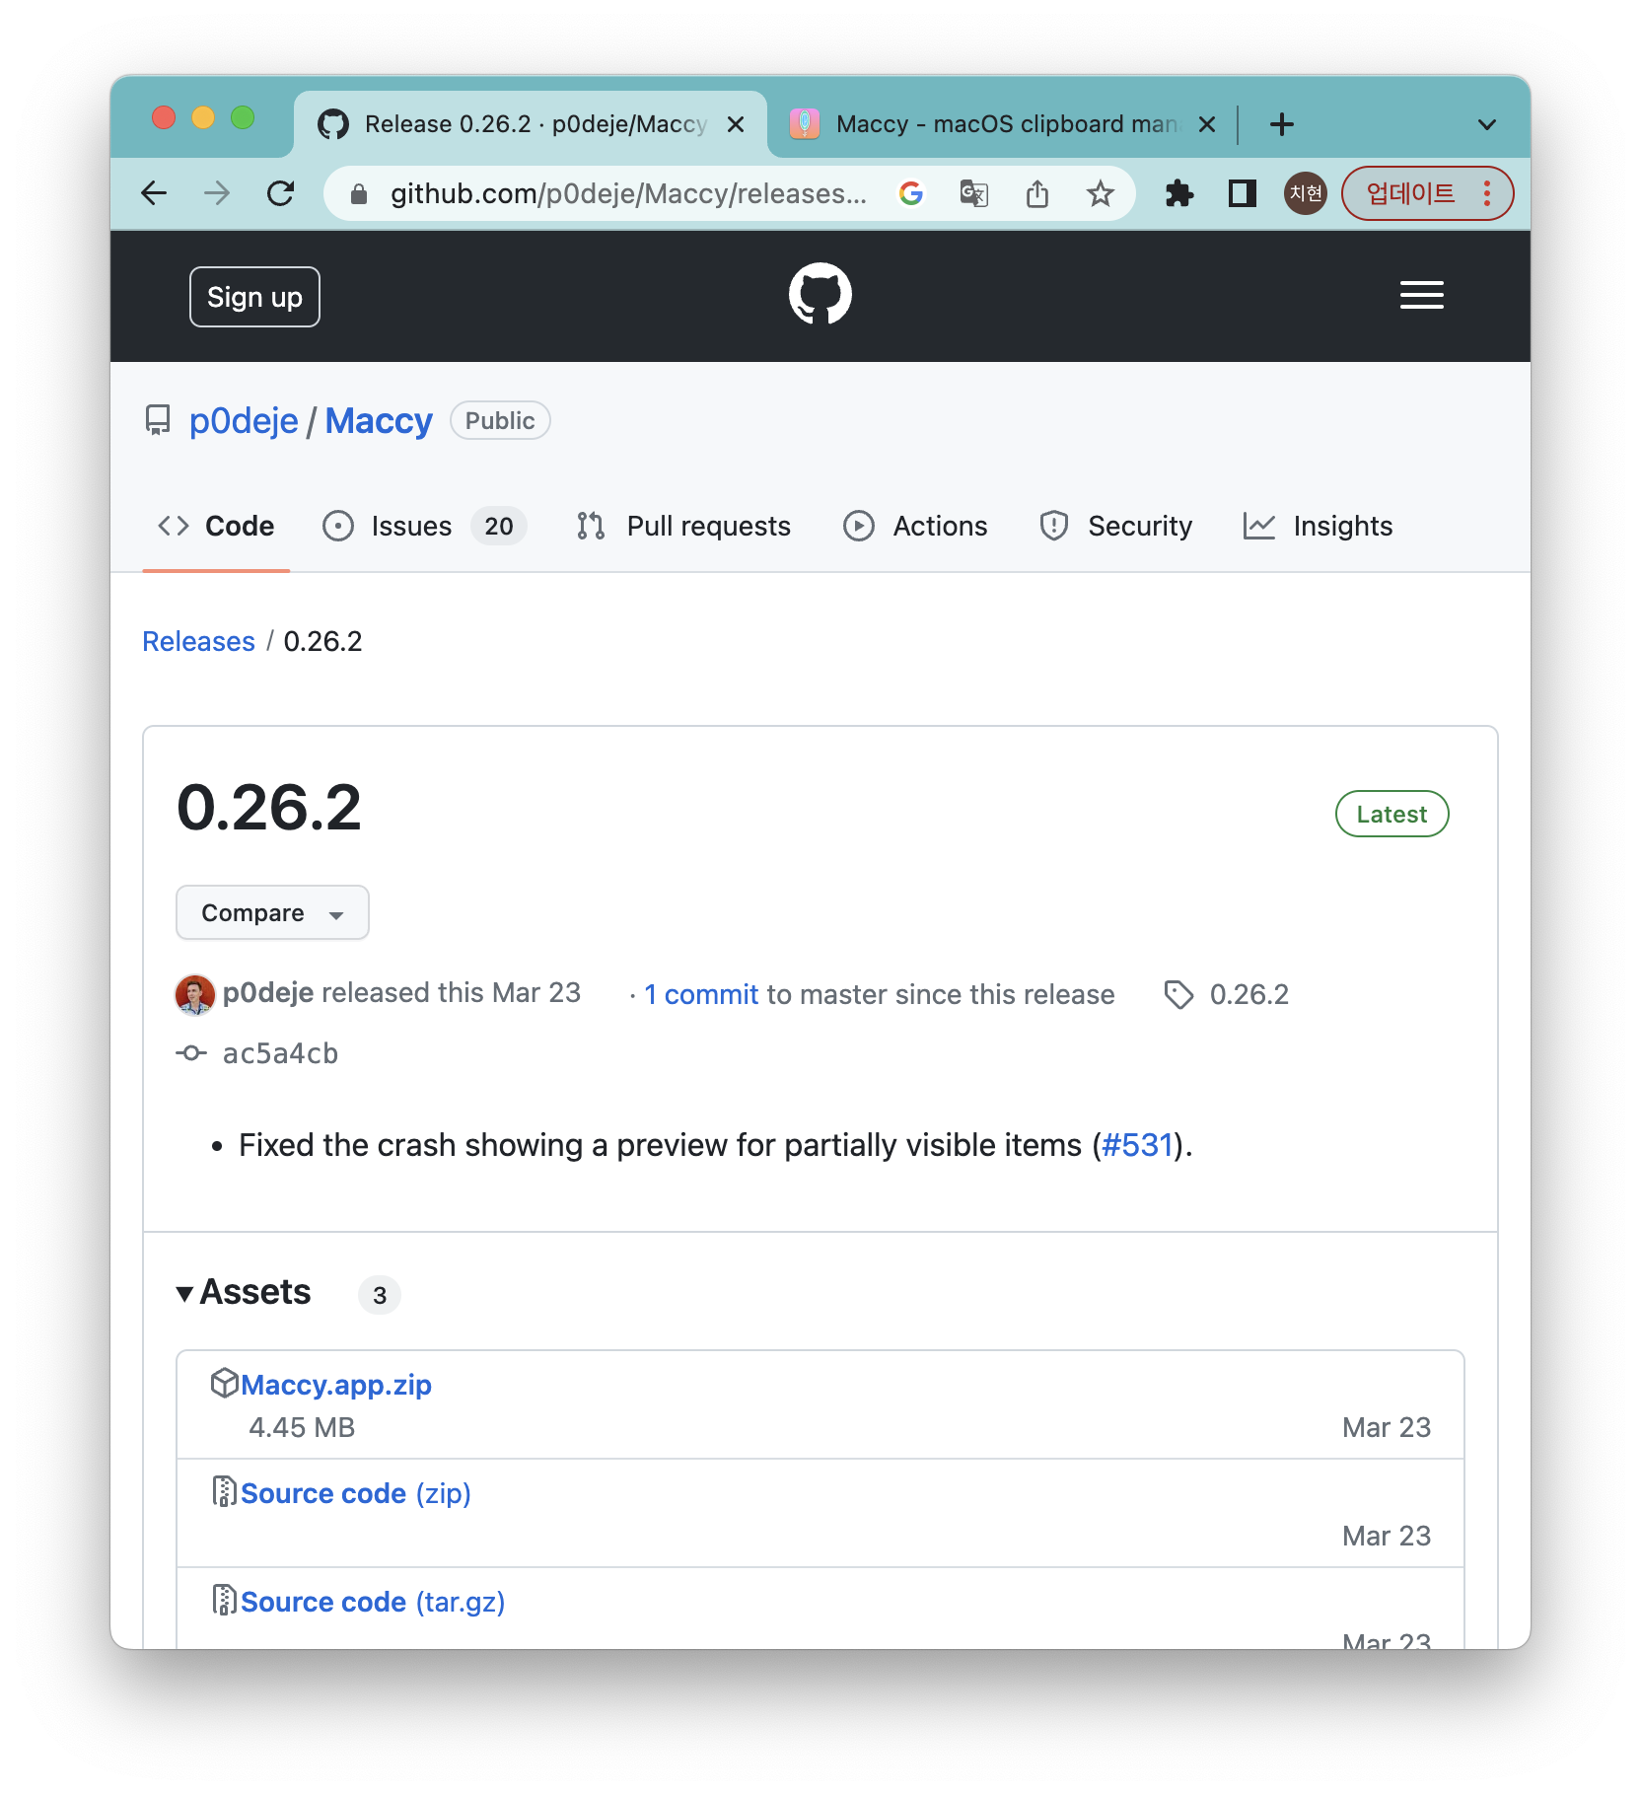Click the share page icon
Image resolution: width=1641 pixels, height=1795 pixels.
point(1036,193)
